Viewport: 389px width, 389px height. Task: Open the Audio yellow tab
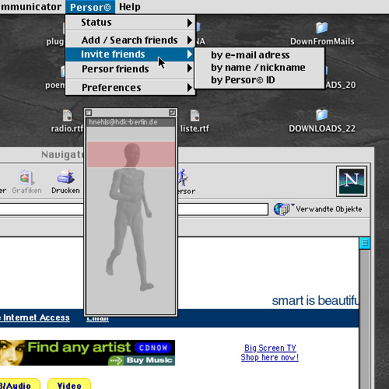coord(19,384)
